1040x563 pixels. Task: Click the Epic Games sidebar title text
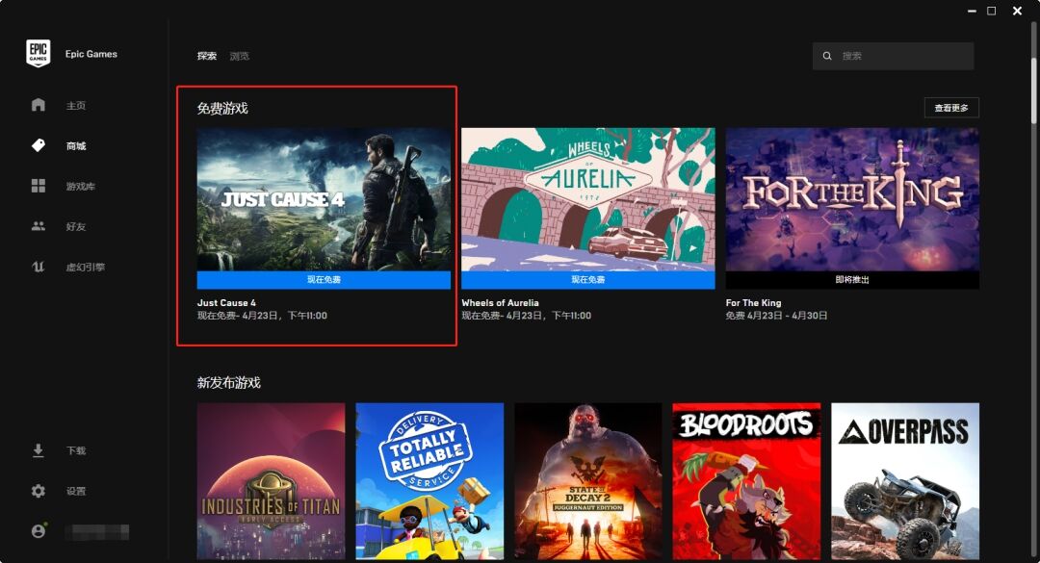[x=91, y=54]
